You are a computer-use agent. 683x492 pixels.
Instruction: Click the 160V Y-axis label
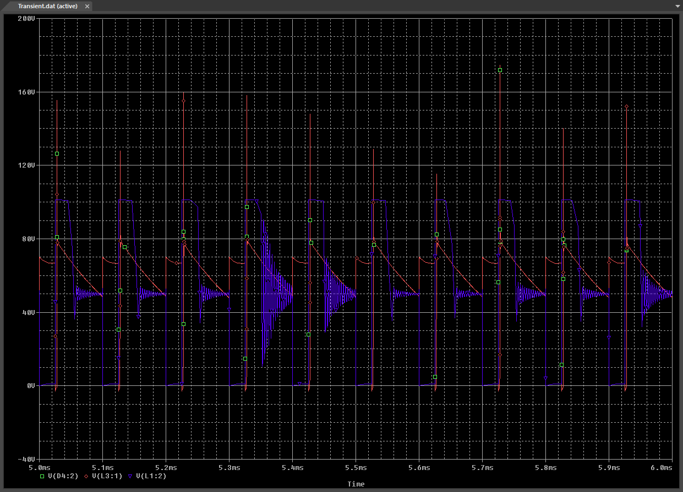point(26,92)
